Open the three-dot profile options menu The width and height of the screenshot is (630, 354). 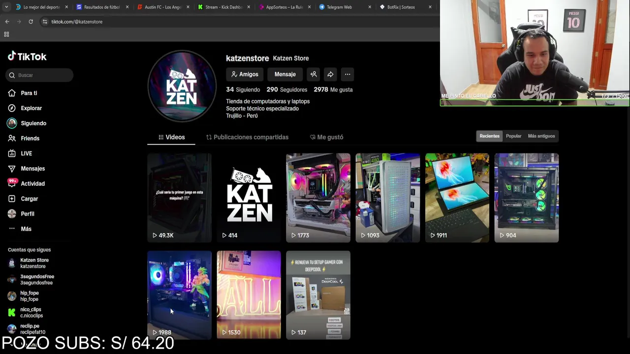pyautogui.click(x=347, y=74)
